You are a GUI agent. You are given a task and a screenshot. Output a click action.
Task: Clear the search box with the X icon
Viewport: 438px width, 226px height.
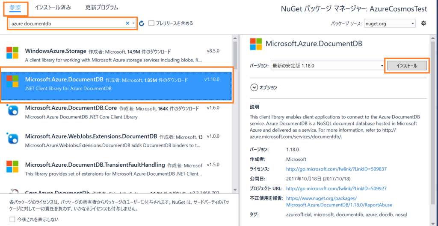click(x=127, y=23)
